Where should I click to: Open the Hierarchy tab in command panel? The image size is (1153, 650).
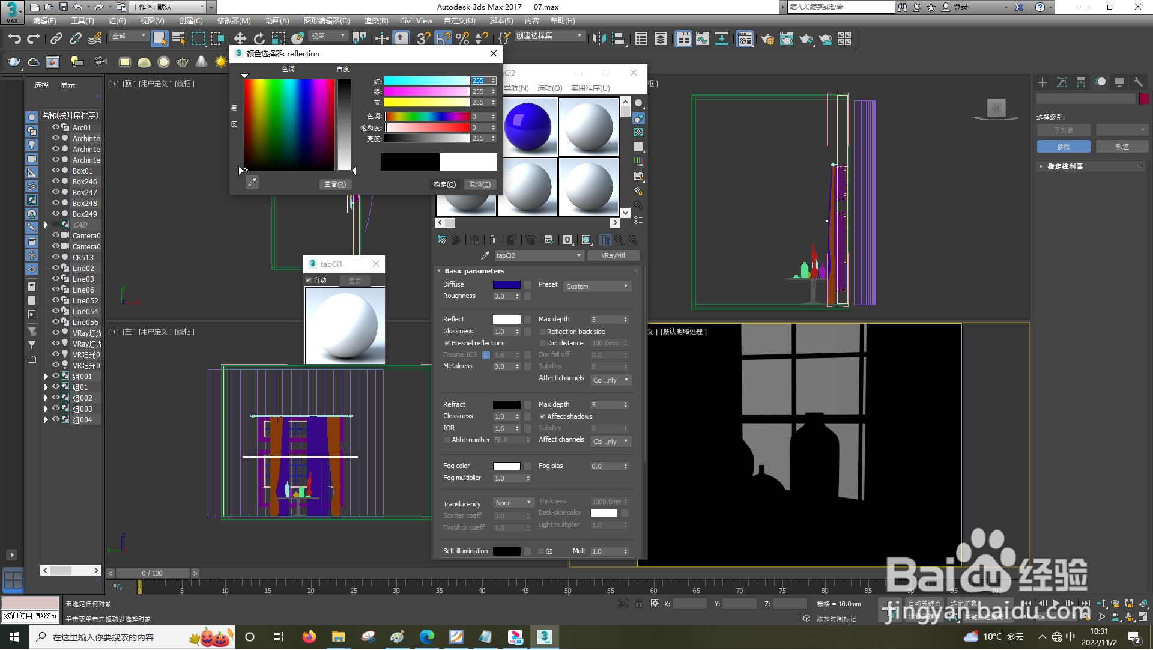pyautogui.click(x=1081, y=83)
